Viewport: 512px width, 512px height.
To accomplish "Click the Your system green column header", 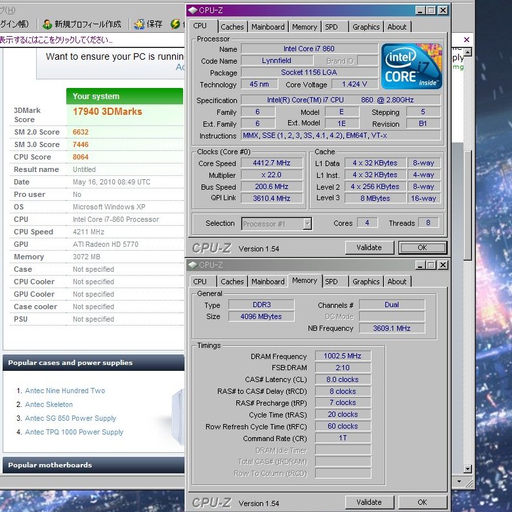I will [x=125, y=96].
